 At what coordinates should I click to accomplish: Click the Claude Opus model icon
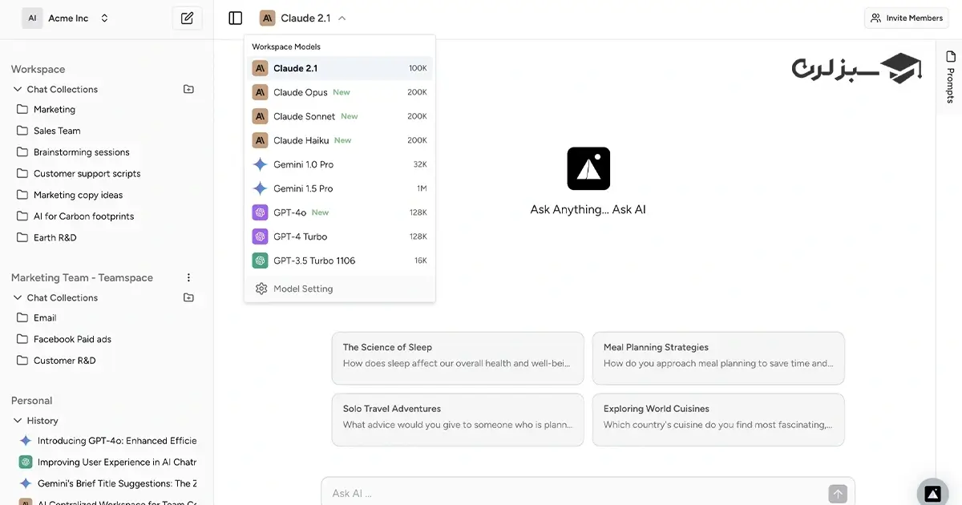[x=260, y=92]
